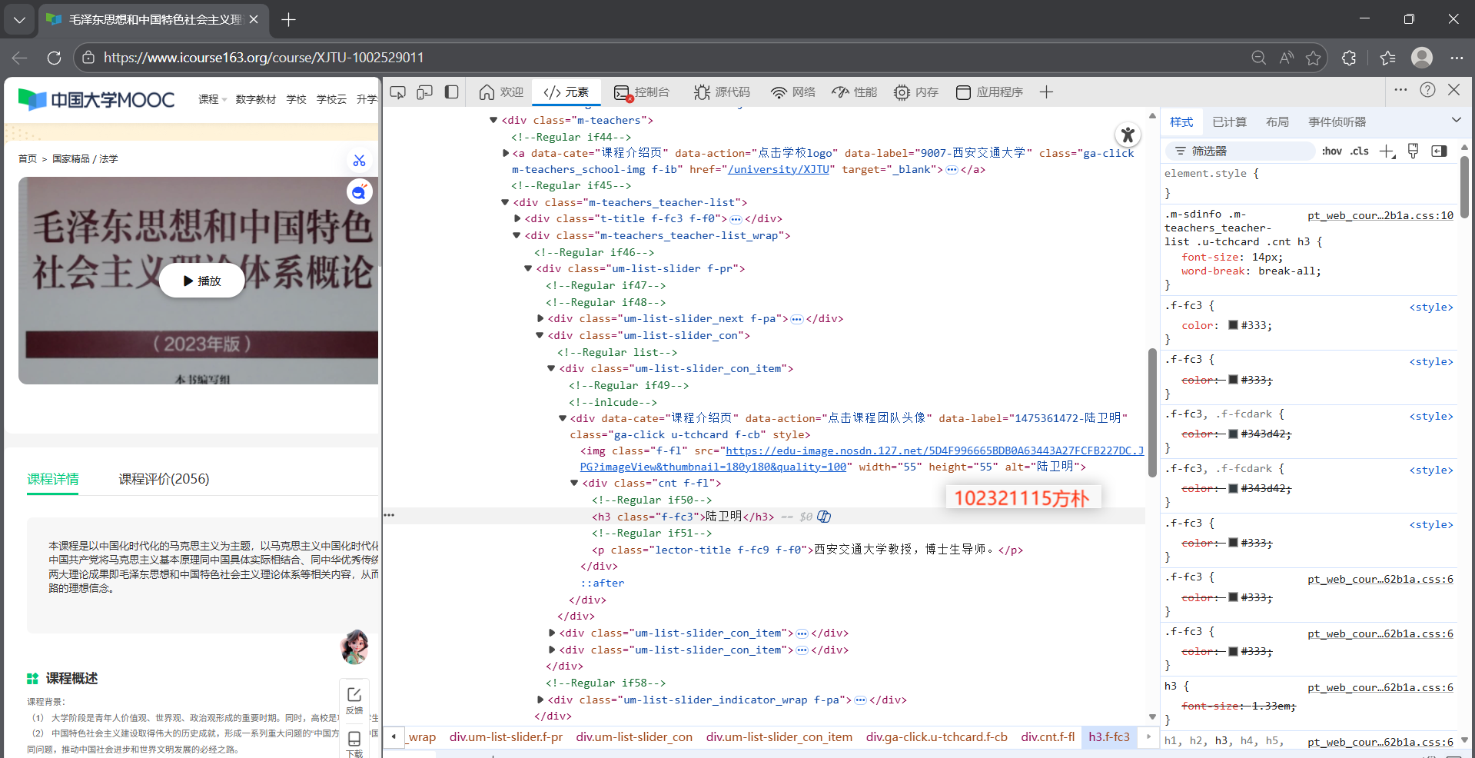Add this page to favorites star icon
This screenshot has width=1475, height=758.
click(1313, 58)
